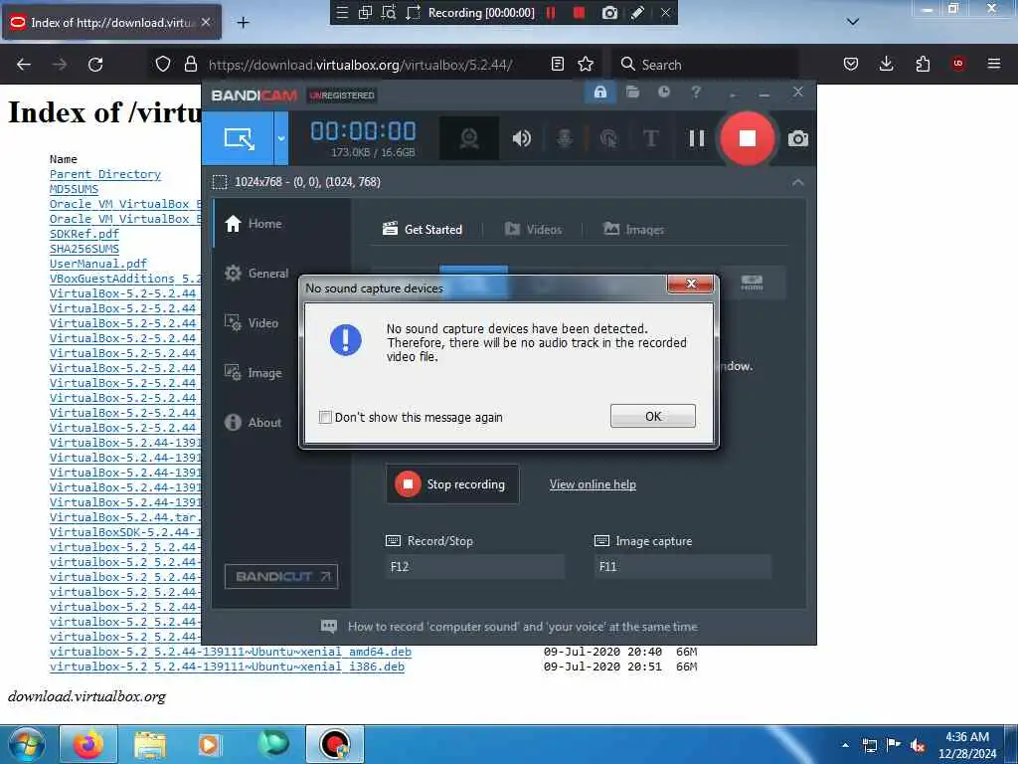This screenshot has height=764, width=1018.
Task: Bookmark this page with the star icon
Action: (x=586, y=64)
